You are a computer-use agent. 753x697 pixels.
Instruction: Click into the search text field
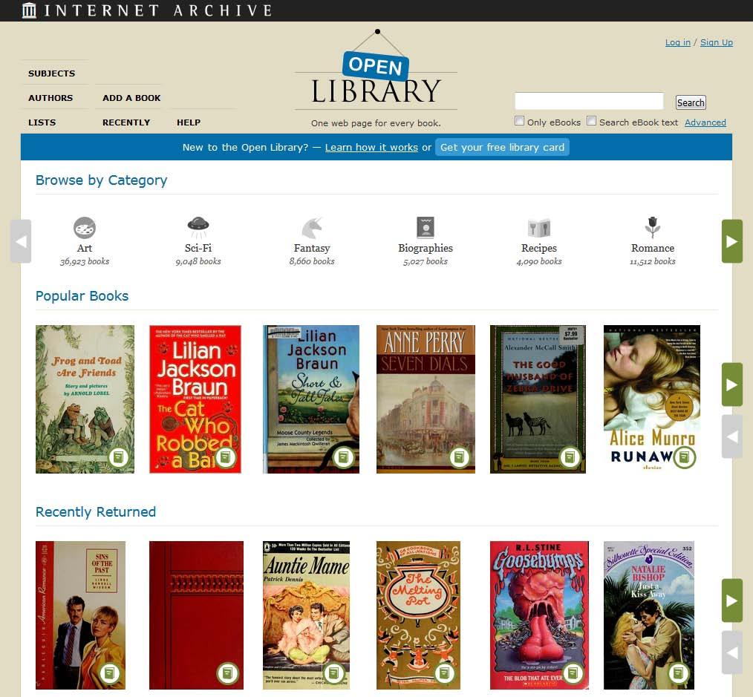coord(589,101)
